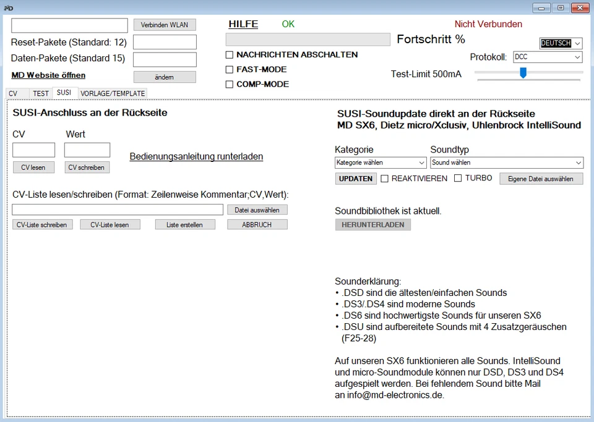Switch to the TEST tab
Viewport: 594px width, 422px height.
tap(40, 93)
